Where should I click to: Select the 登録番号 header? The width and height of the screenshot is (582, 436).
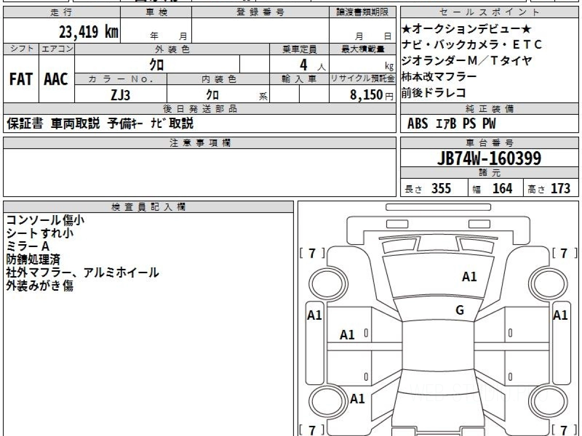(x=260, y=13)
